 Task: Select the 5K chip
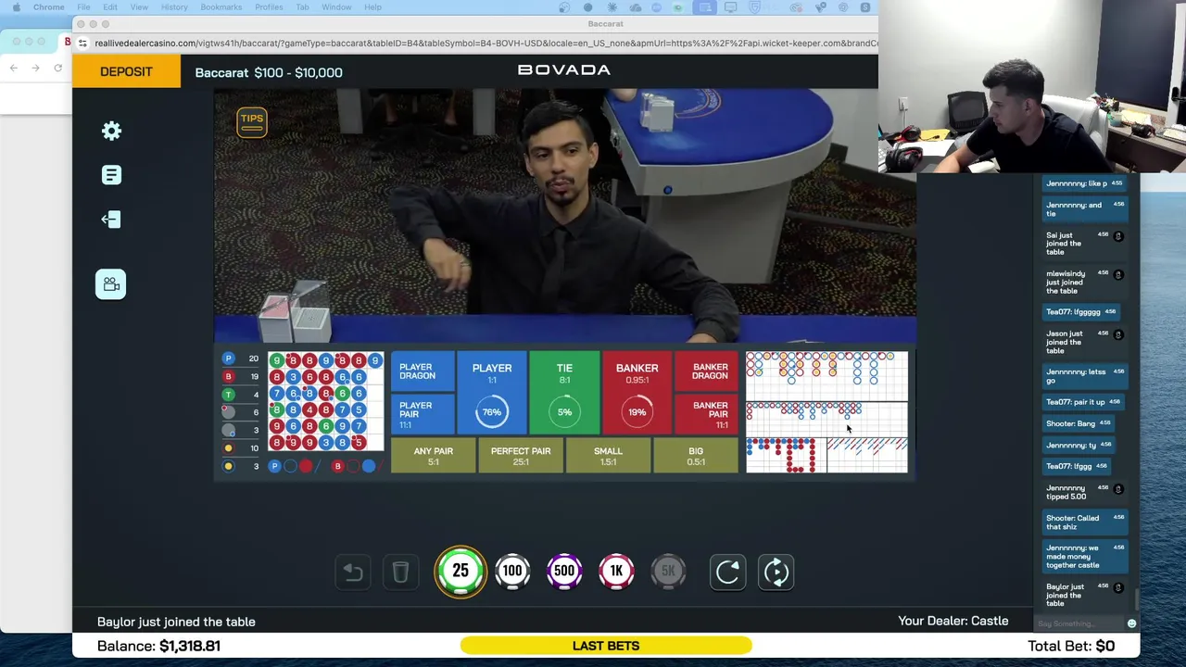pos(668,571)
